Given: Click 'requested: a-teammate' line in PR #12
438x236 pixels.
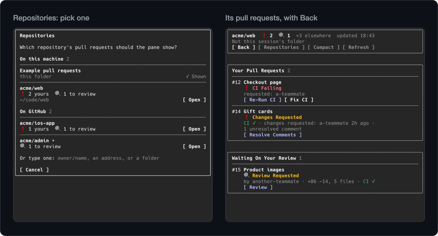Looking at the screenshot, I should pyautogui.click(x=274, y=94).
